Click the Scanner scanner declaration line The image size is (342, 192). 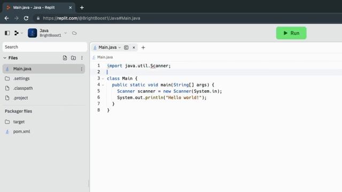[x=169, y=91]
